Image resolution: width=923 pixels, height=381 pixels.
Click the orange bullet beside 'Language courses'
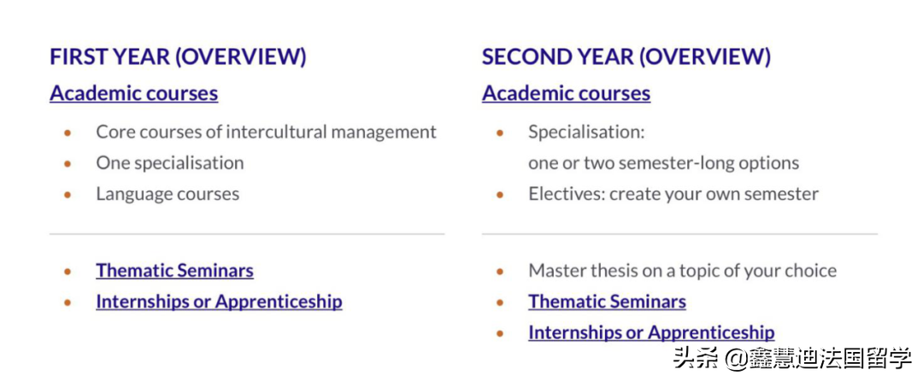[68, 195]
